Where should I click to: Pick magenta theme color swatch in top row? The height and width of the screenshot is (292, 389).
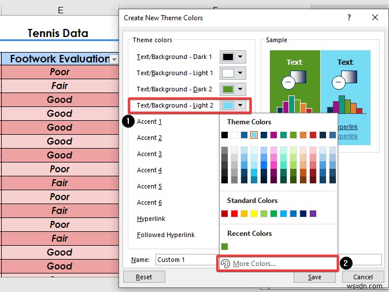coord(273,135)
